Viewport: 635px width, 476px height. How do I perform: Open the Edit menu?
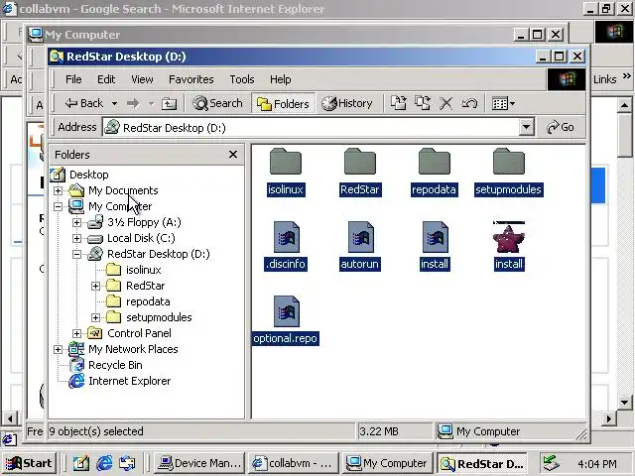(106, 79)
